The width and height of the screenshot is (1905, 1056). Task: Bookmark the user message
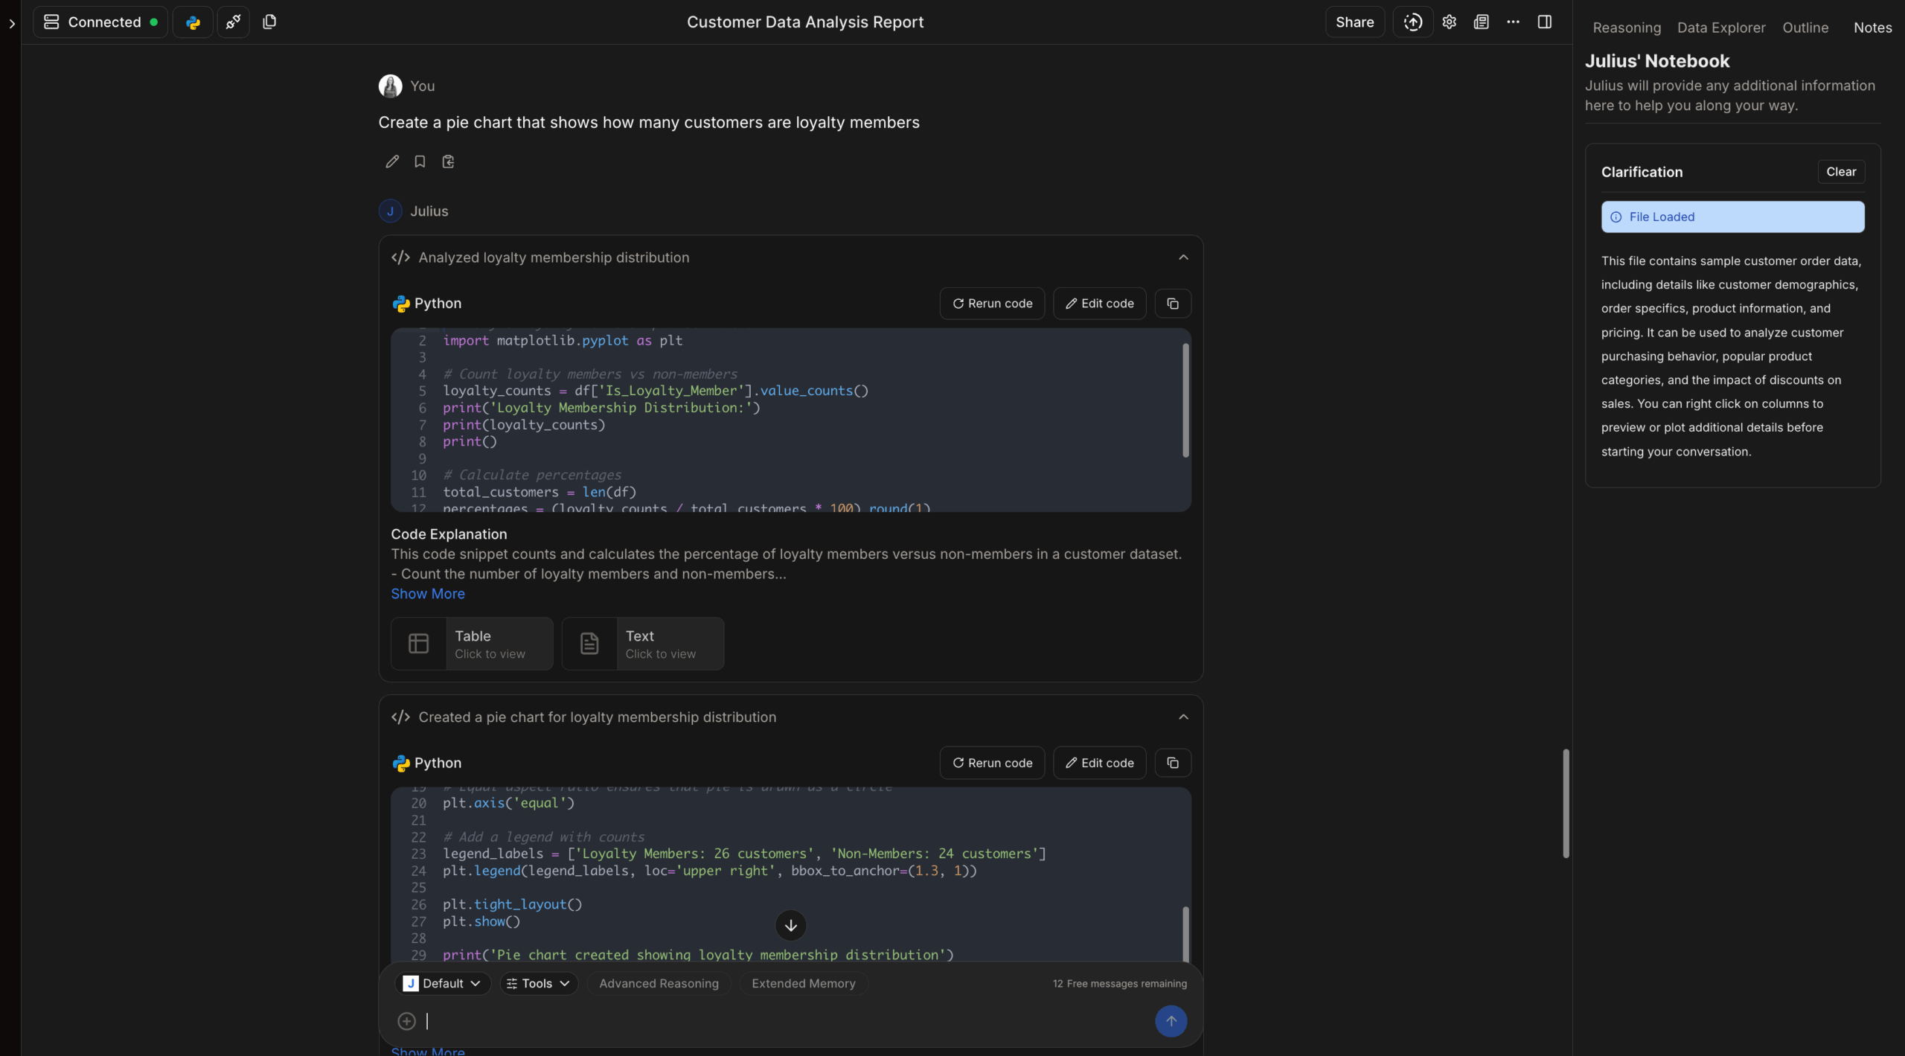(420, 161)
